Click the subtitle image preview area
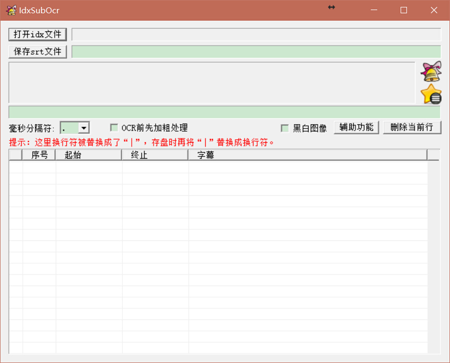Screen dimensions: 450x363 pos(212,83)
